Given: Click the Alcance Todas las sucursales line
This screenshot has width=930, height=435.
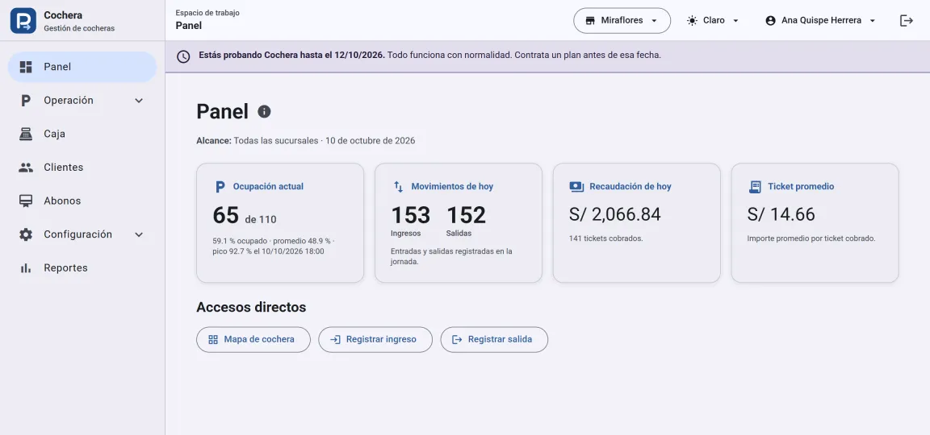Looking at the screenshot, I should (x=305, y=141).
